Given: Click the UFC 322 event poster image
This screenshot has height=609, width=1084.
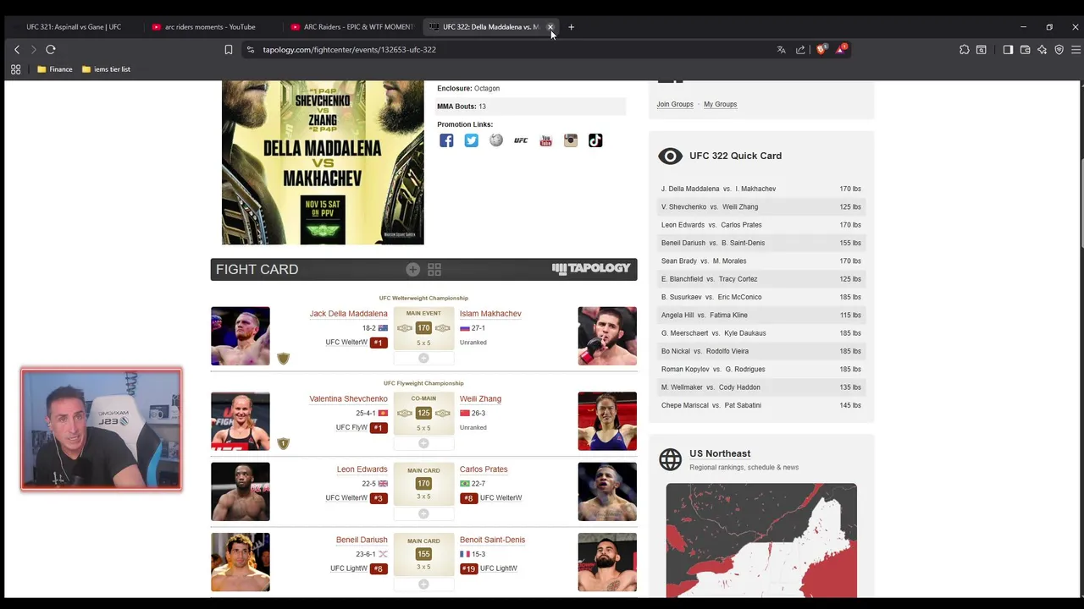Looking at the screenshot, I should pos(323,162).
